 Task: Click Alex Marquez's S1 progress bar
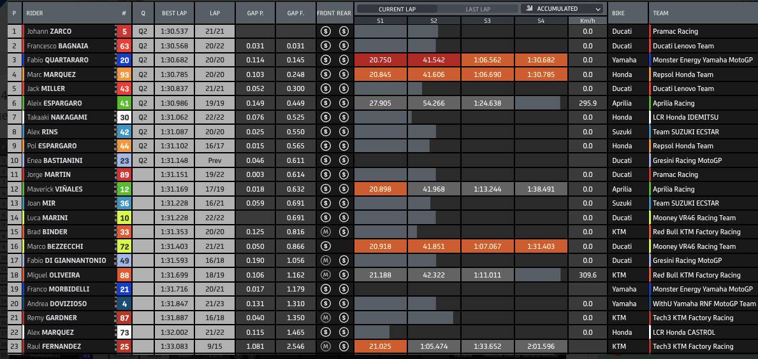[x=372, y=332]
